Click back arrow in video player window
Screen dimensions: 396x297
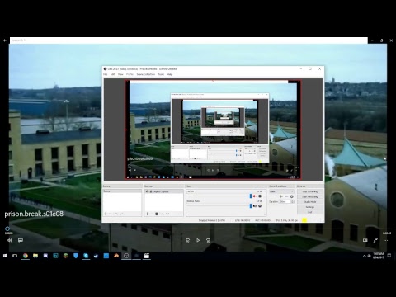[x=5, y=40]
